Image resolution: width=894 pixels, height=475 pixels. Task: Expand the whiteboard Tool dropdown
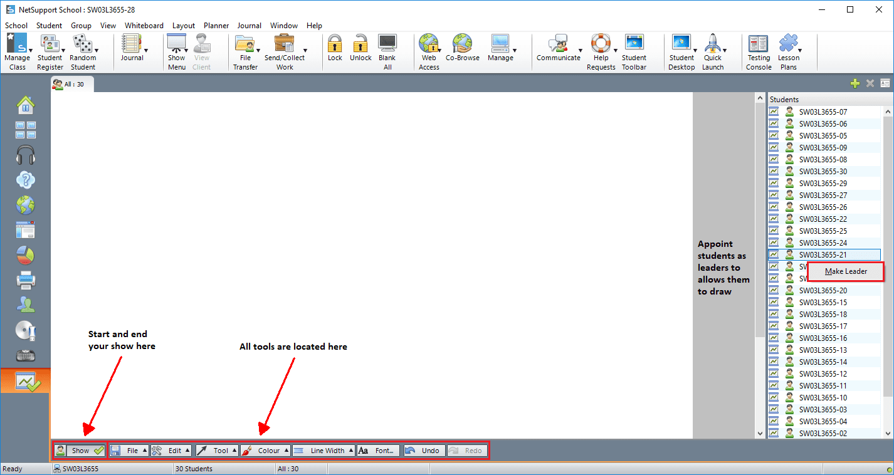pos(216,451)
